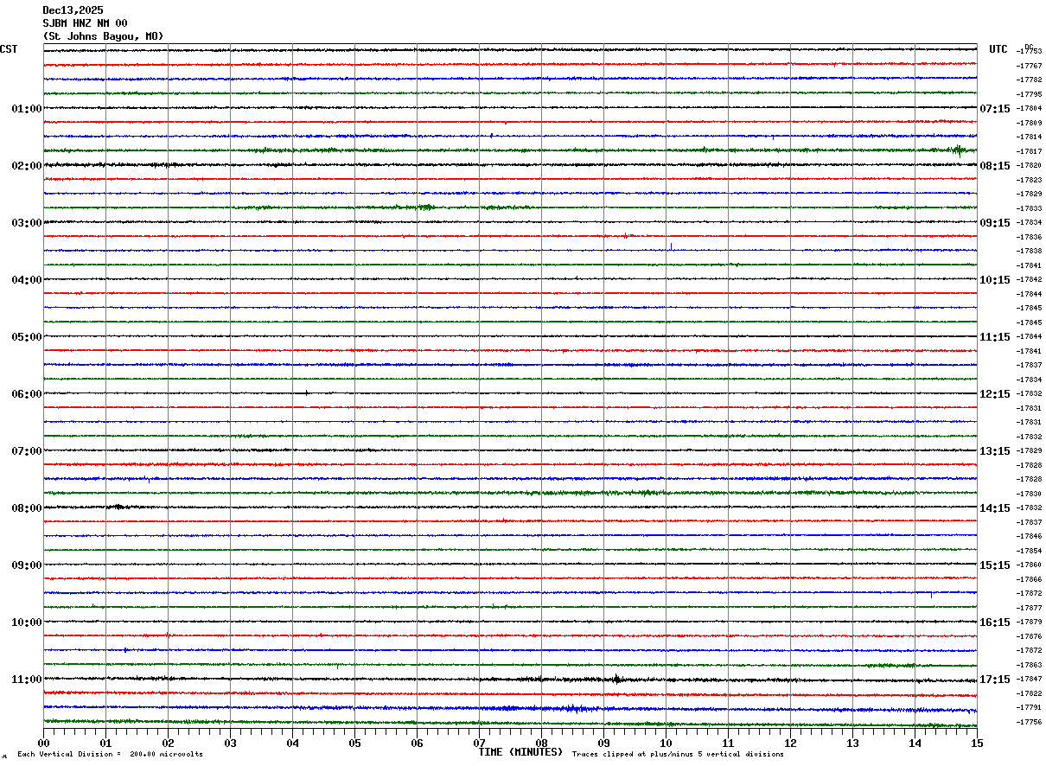The width and height of the screenshot is (1046, 766).
Task: Click the DC offset value -17791
Action: tap(1029, 707)
